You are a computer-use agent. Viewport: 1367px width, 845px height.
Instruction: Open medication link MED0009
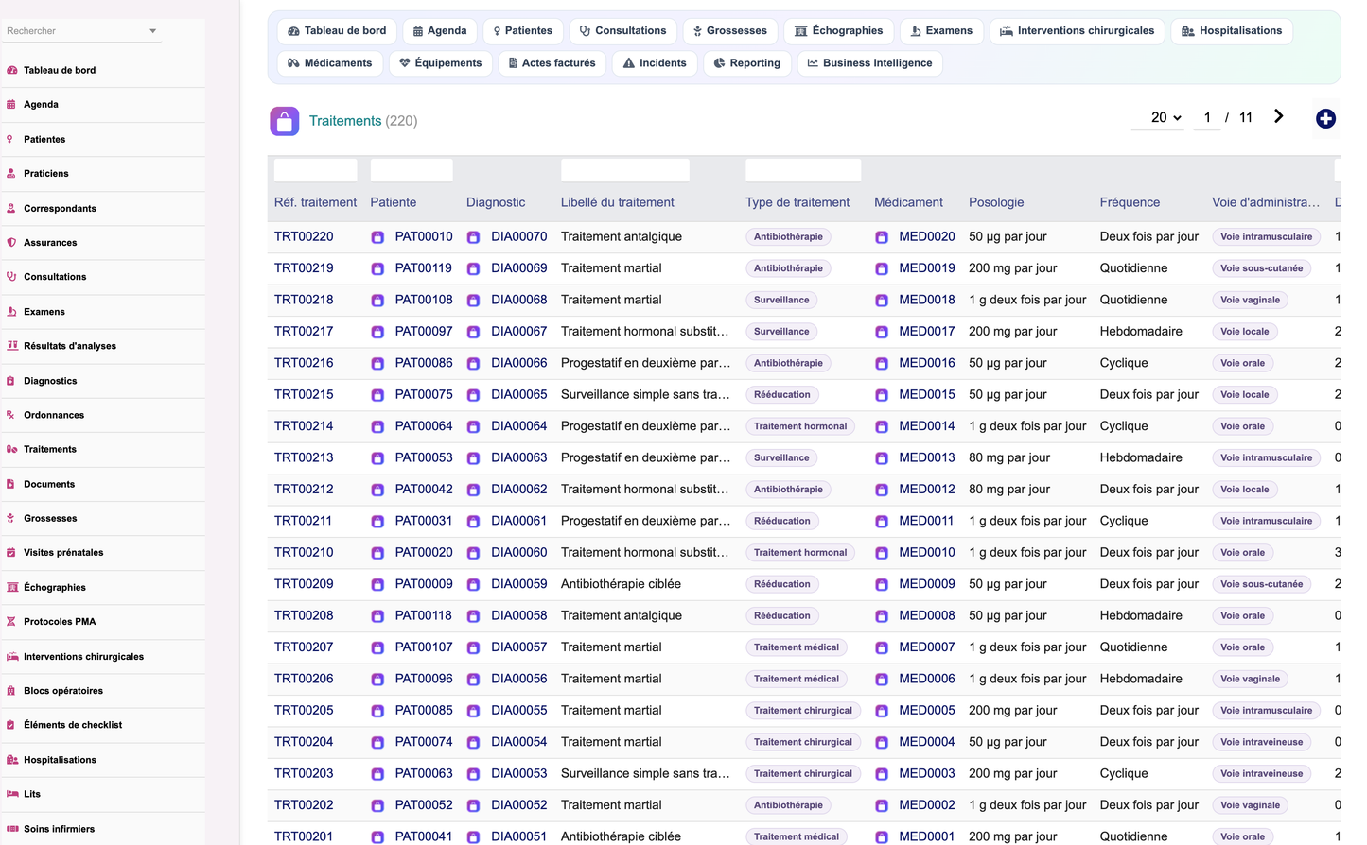click(x=927, y=583)
